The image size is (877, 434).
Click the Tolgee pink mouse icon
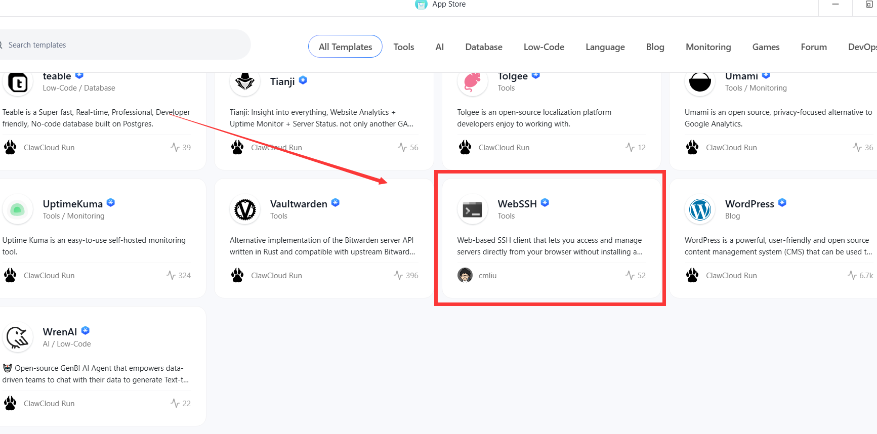pos(473,81)
